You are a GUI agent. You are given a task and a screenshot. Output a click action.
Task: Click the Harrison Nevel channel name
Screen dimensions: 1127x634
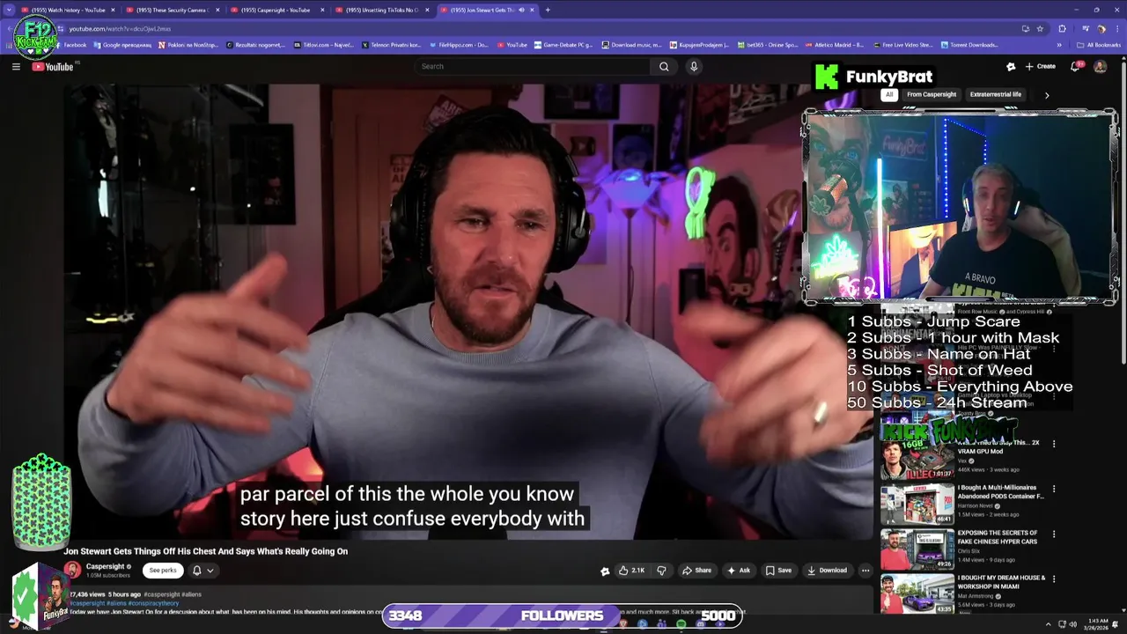point(975,505)
